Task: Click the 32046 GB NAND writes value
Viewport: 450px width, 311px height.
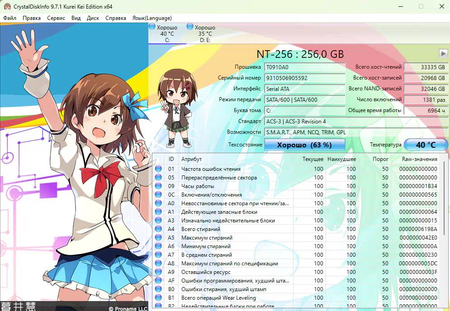Action: (x=426, y=89)
